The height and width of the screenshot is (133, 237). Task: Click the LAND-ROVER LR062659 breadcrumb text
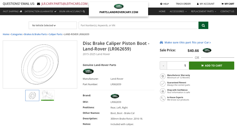77,34
